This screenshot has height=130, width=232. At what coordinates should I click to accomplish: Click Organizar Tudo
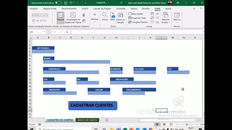137,18
